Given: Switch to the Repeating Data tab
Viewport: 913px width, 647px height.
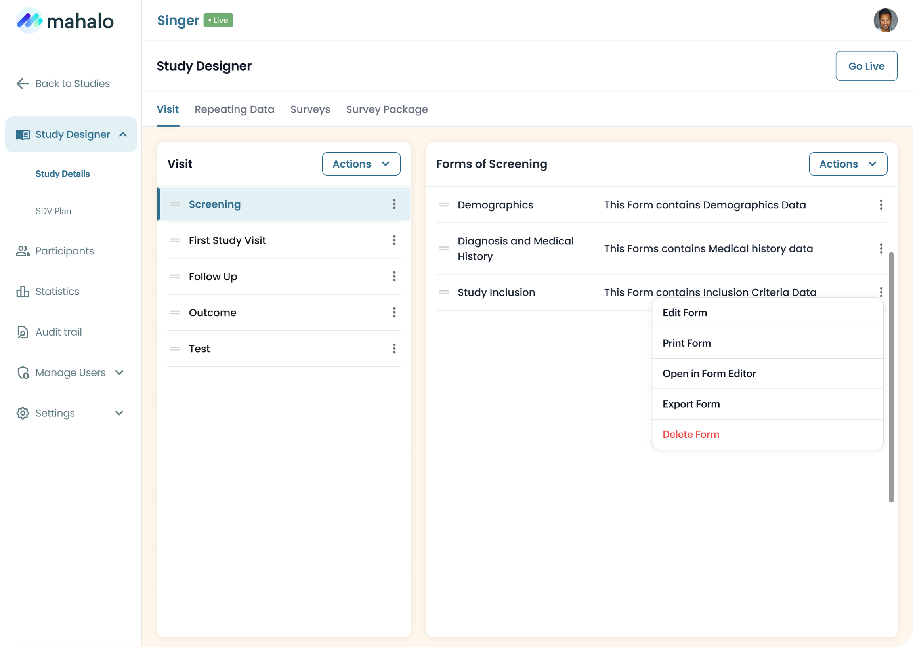Looking at the screenshot, I should [234, 109].
